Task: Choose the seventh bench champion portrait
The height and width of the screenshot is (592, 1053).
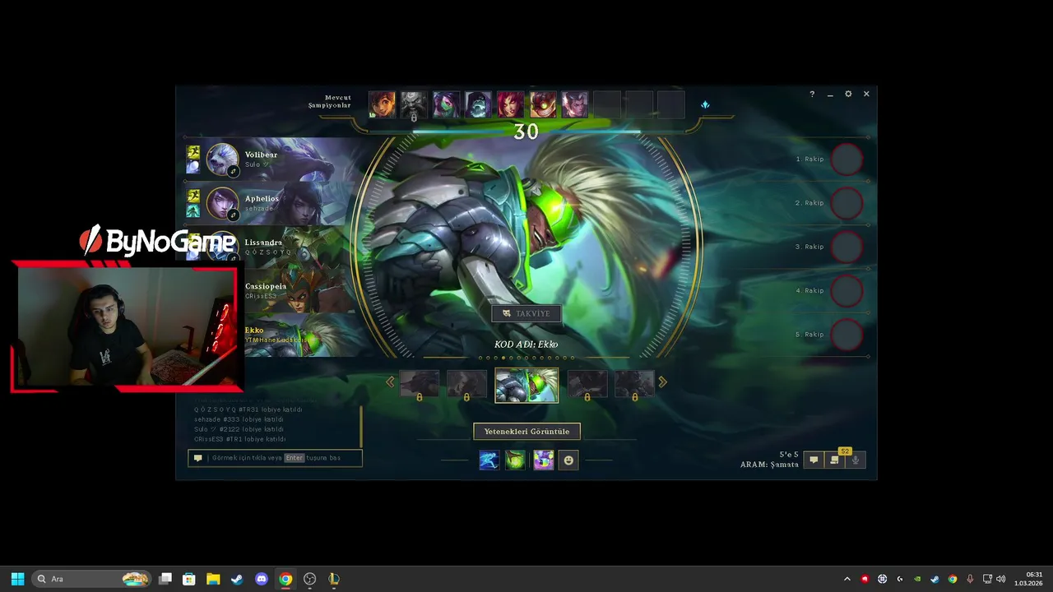Action: click(x=574, y=104)
